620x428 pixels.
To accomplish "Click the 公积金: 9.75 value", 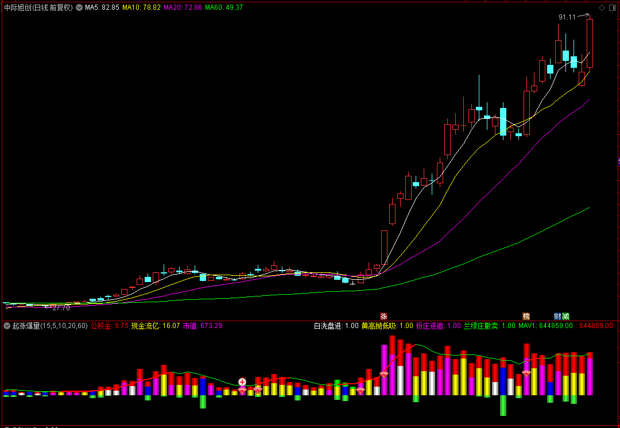I will 110,326.
